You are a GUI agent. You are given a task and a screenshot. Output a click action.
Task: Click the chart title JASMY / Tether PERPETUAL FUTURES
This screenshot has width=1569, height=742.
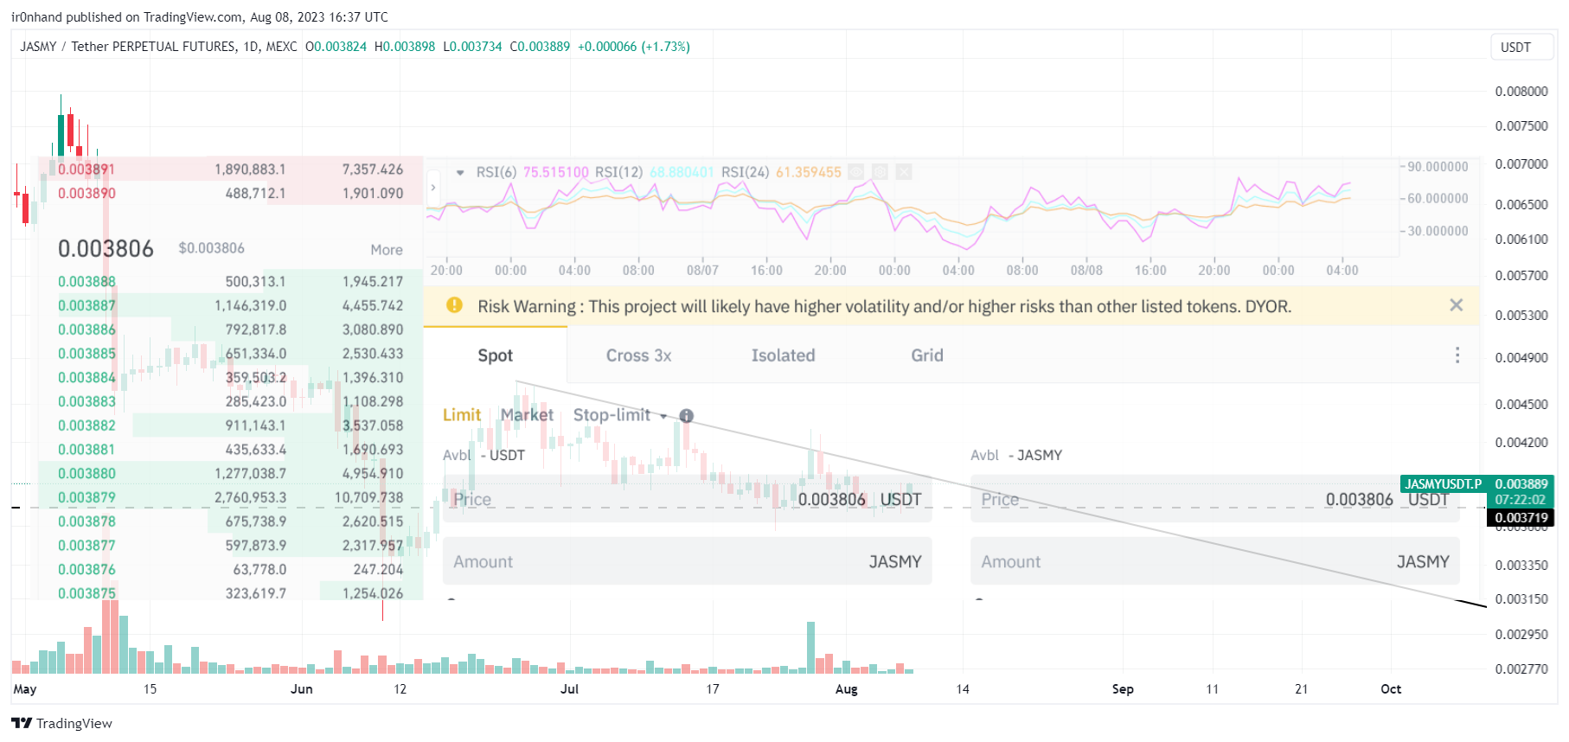pos(128,47)
